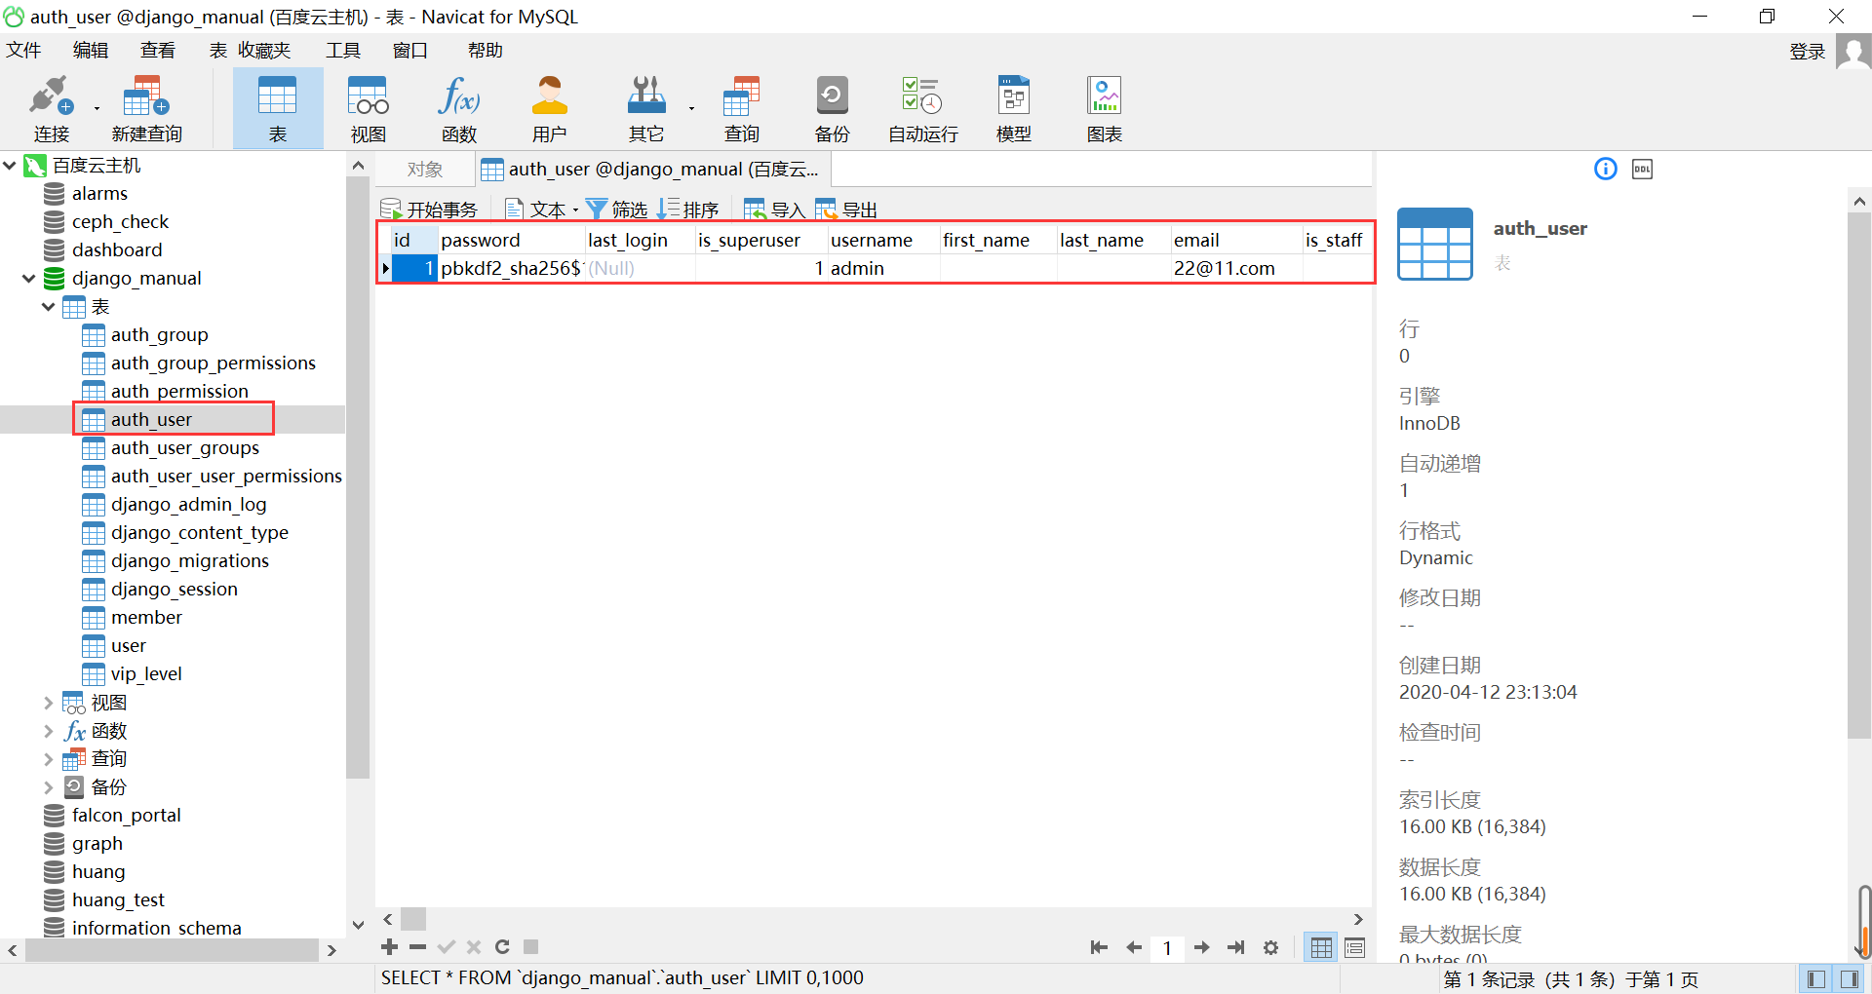Viewport: 1872px width, 994px height.
Task: Collapse the django_manual database
Action: (x=29, y=279)
